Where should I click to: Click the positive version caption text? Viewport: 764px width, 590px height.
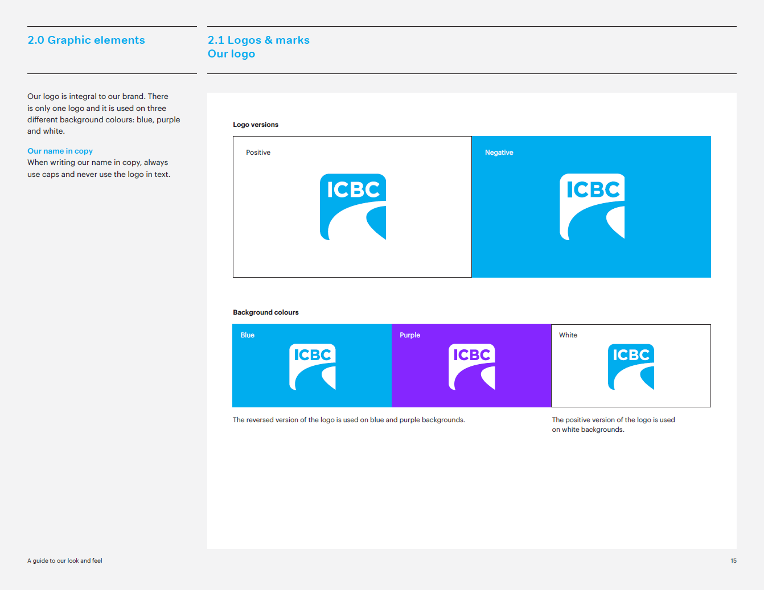tap(613, 424)
